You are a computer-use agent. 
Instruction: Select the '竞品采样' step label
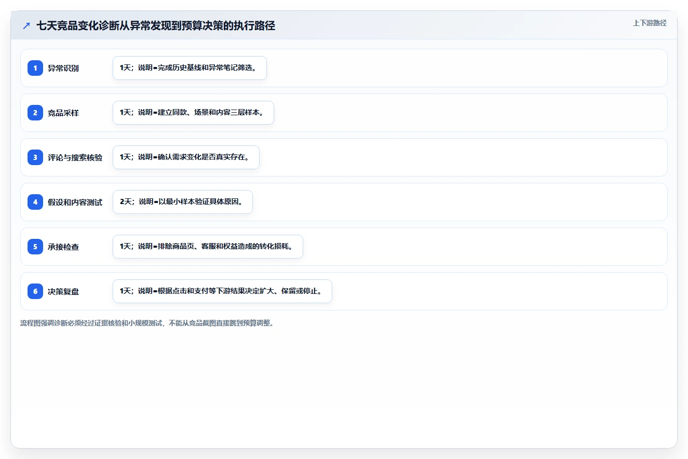click(63, 113)
